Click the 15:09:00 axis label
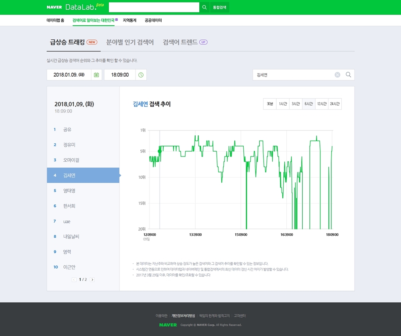This screenshot has width=401, height=336. pyautogui.click(x=241, y=234)
